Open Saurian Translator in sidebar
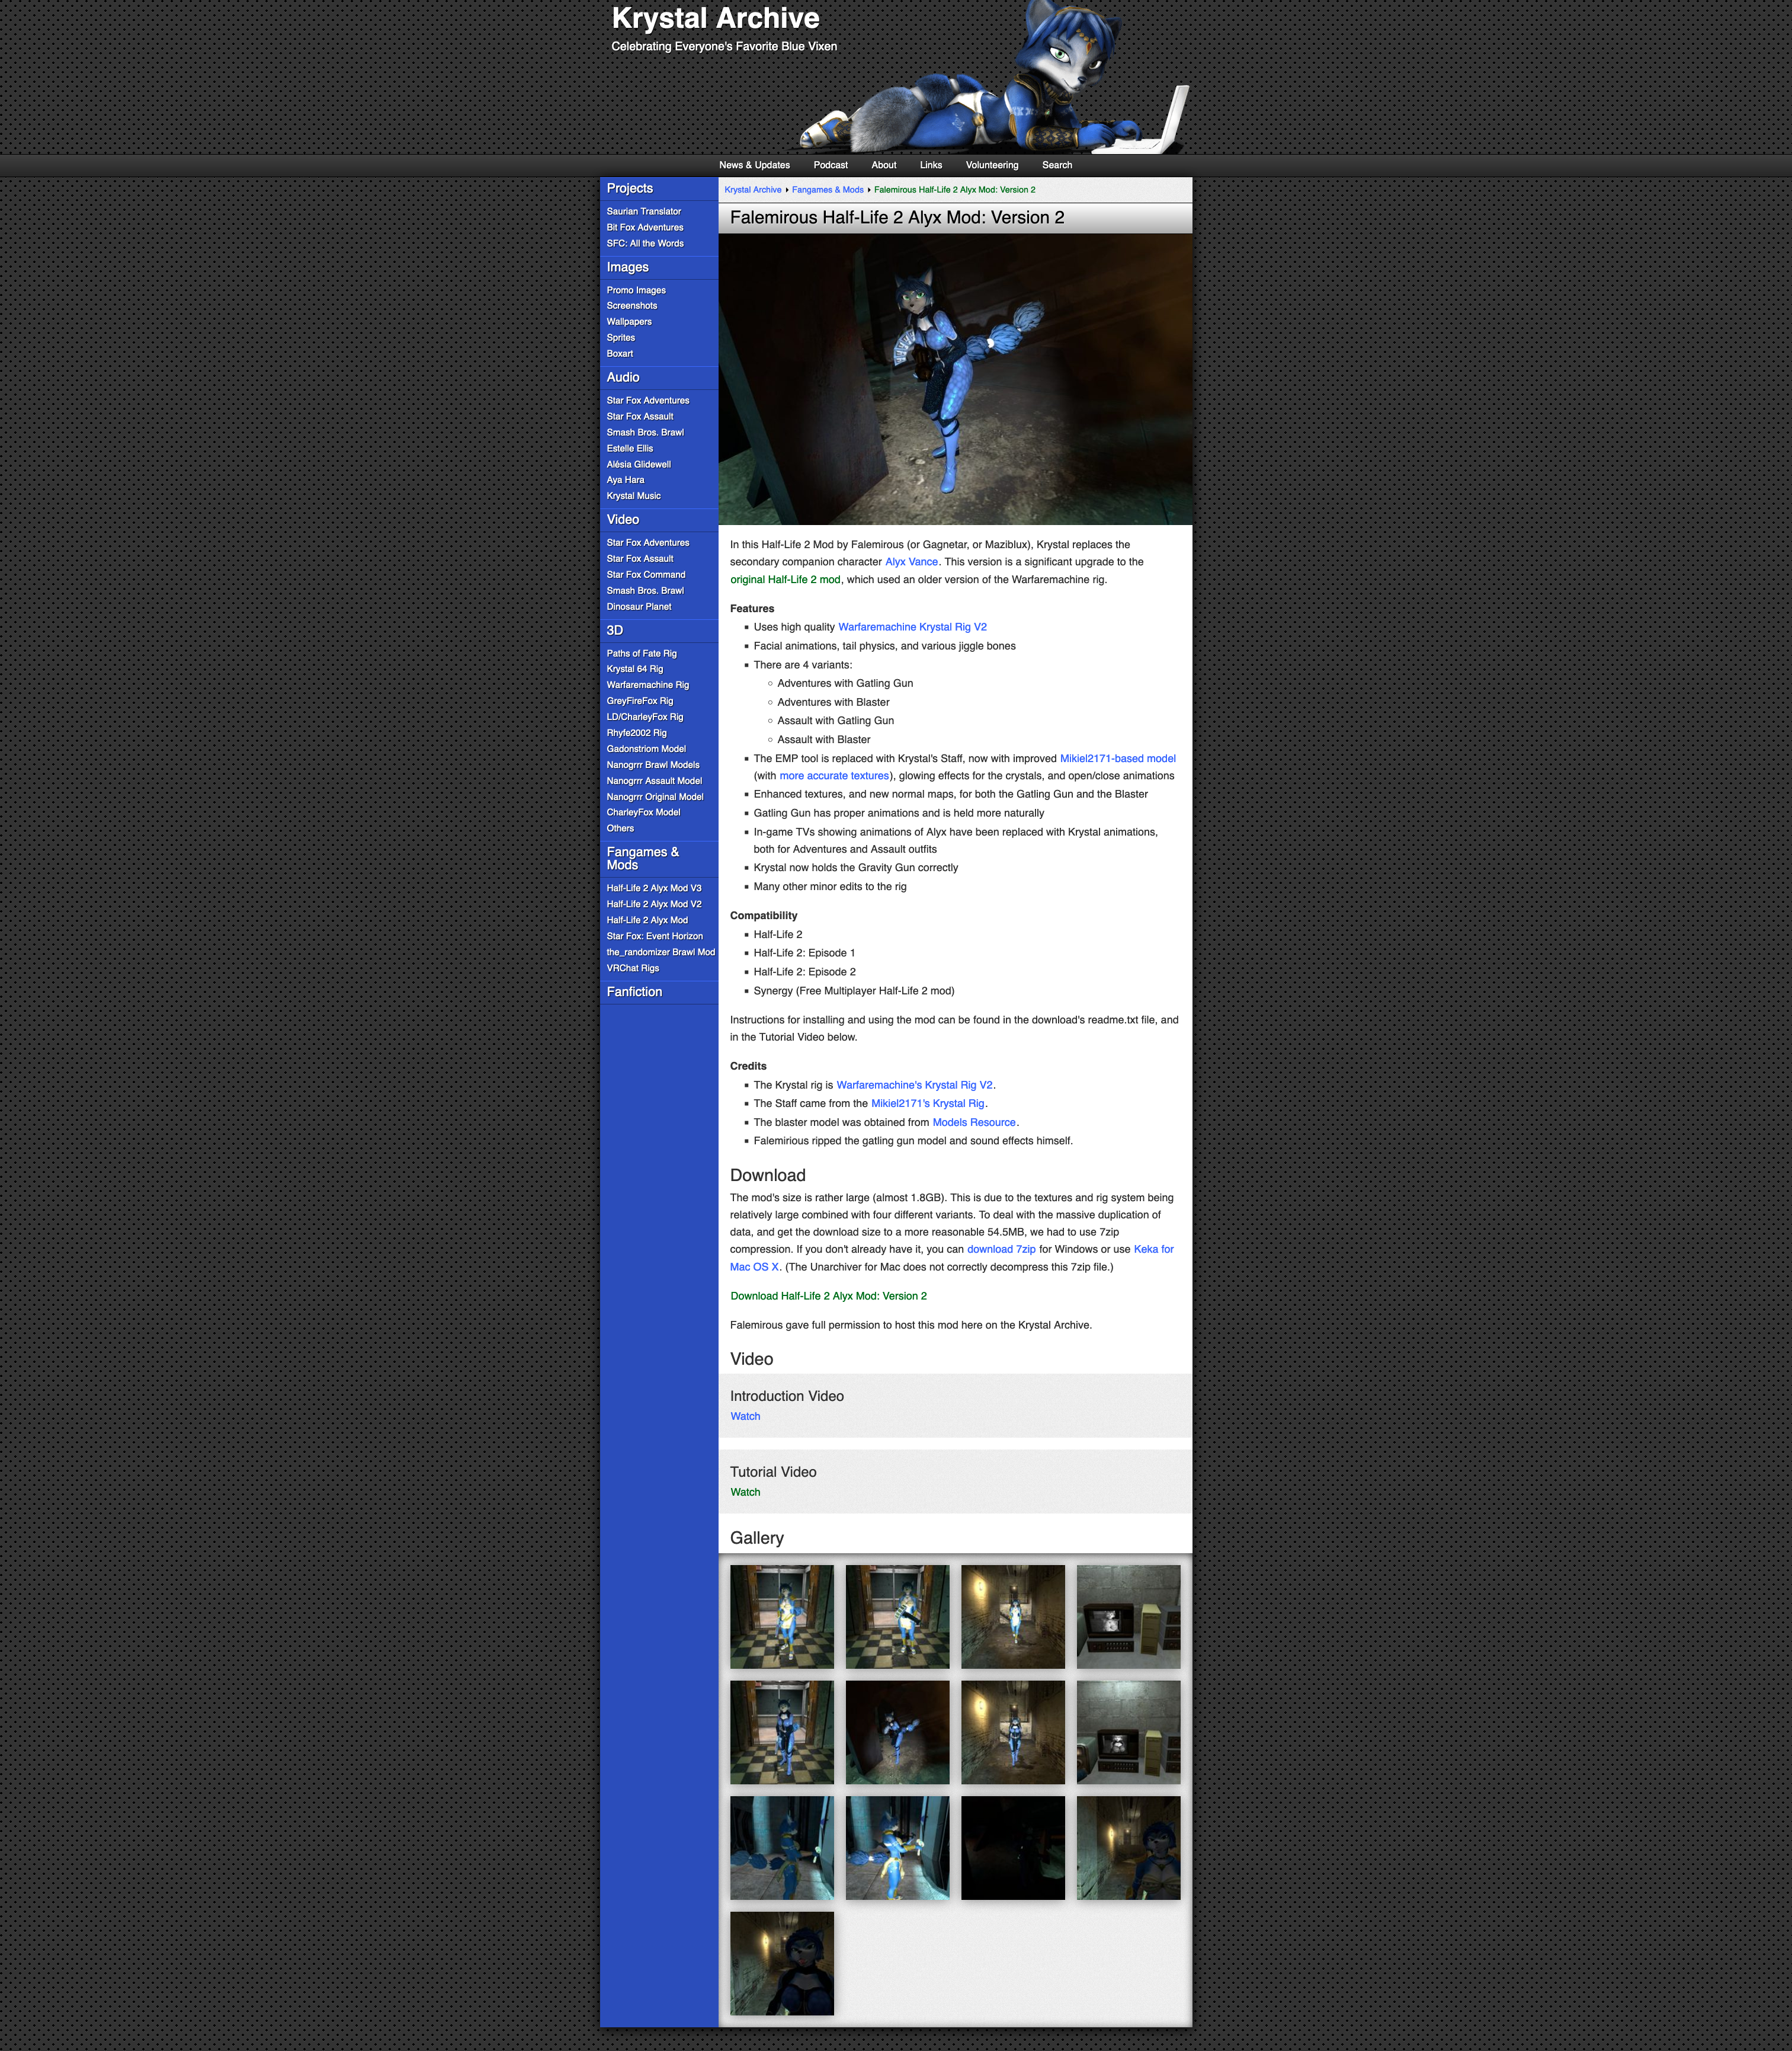The height and width of the screenshot is (2051, 1792). [643, 211]
